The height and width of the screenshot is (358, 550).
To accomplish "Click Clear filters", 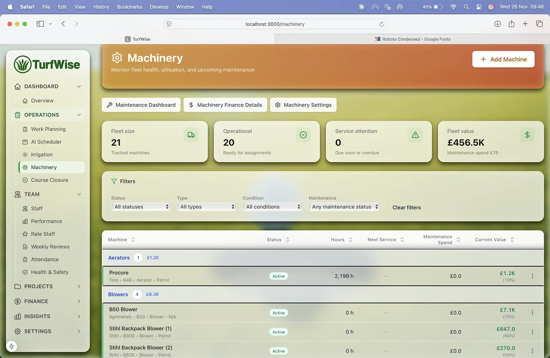I will click(406, 207).
